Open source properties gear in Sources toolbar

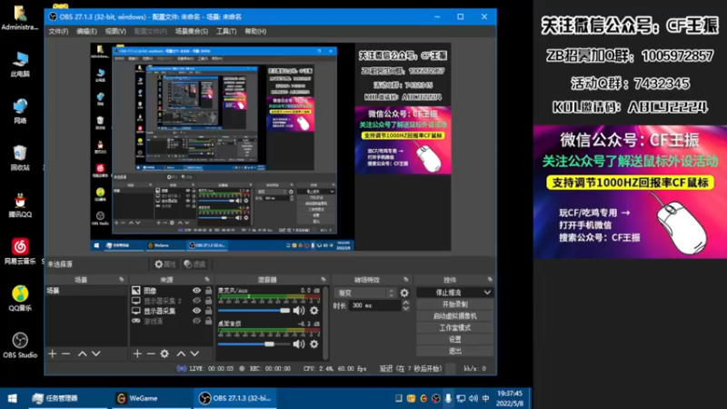pyautogui.click(x=164, y=354)
